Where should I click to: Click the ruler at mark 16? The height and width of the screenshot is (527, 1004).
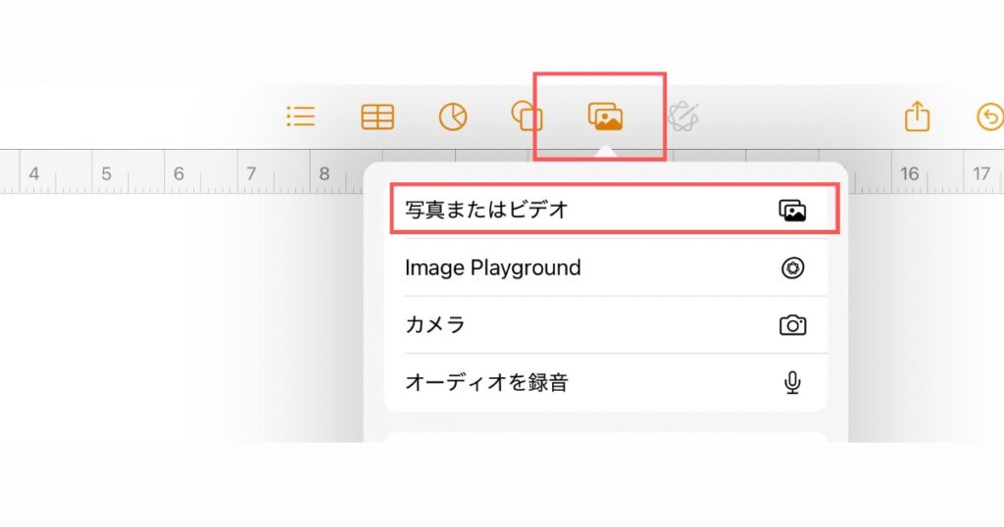tap(909, 174)
